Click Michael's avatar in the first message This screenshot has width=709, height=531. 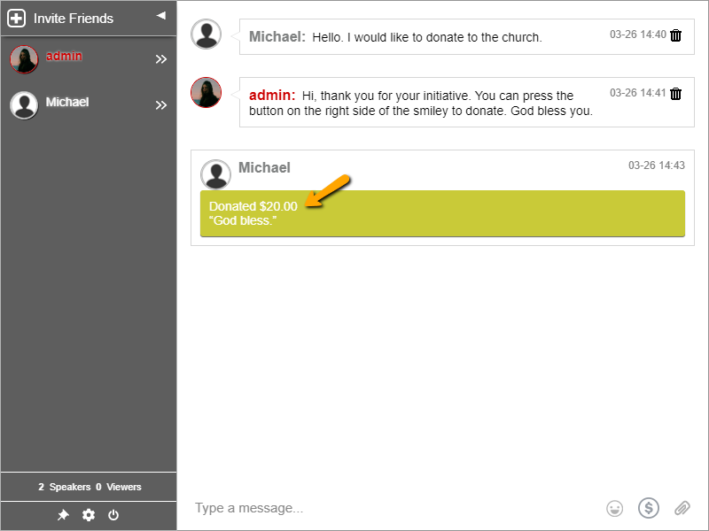(x=206, y=35)
